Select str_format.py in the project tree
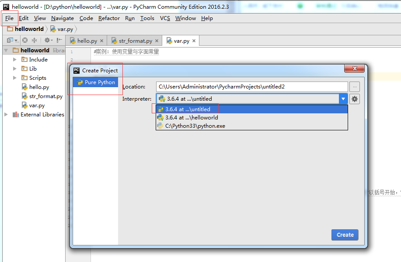Screen dimensions: 401x262 [x=42, y=96]
